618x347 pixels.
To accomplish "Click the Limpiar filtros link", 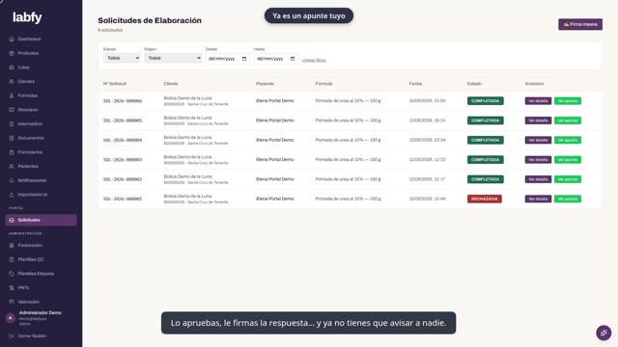I will (314, 60).
